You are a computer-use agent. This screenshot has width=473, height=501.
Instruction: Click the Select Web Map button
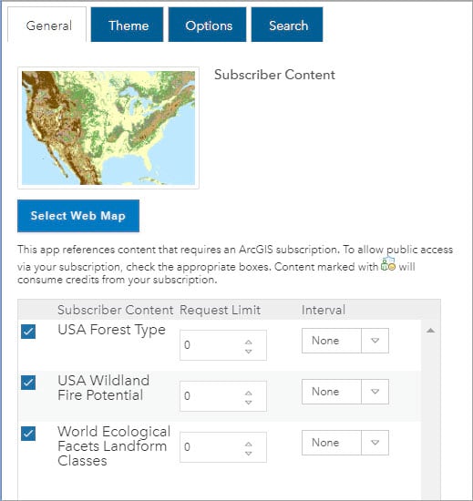click(78, 216)
